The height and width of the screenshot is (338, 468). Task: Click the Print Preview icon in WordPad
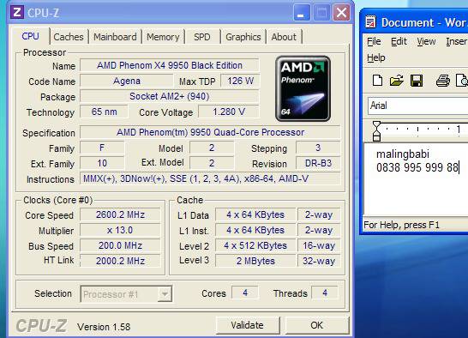pos(462,81)
